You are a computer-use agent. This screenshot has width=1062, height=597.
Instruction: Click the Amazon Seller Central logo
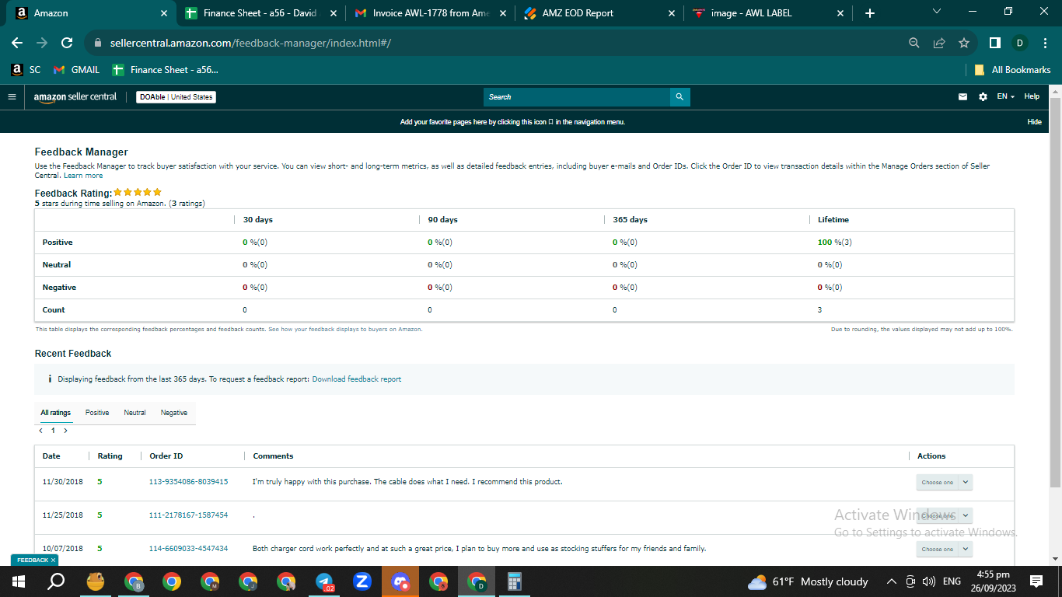pyautogui.click(x=75, y=97)
